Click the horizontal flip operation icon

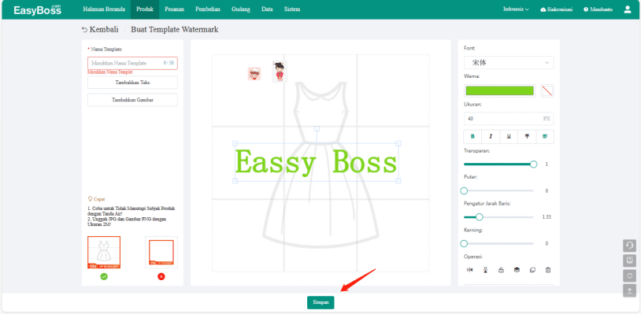click(469, 270)
